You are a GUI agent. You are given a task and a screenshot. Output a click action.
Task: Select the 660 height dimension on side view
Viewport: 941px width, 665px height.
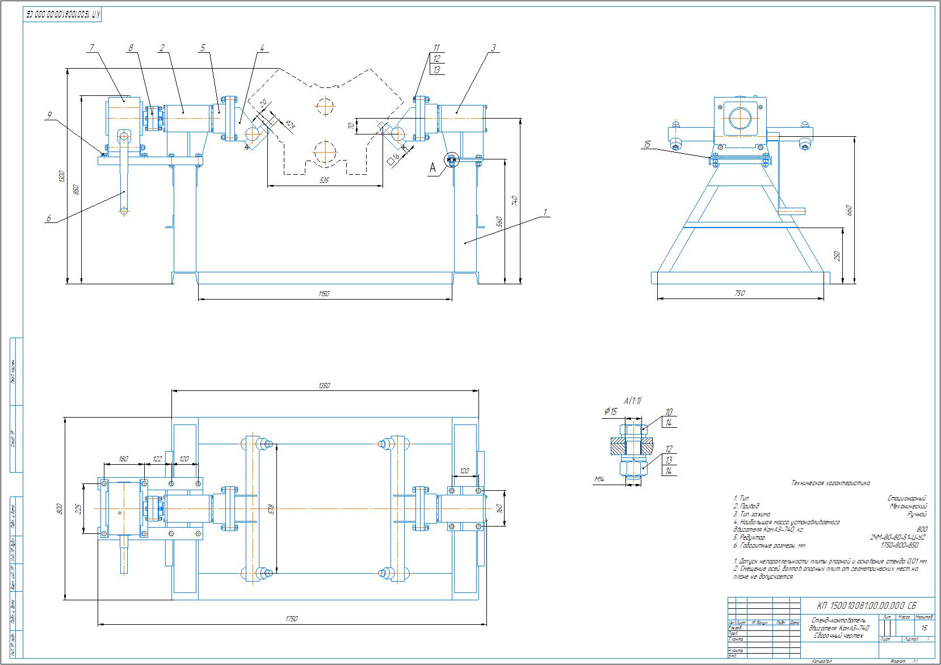850,210
